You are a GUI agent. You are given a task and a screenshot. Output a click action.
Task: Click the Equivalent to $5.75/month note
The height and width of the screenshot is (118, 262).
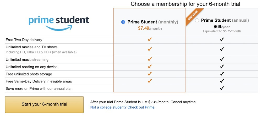[x=222, y=31]
